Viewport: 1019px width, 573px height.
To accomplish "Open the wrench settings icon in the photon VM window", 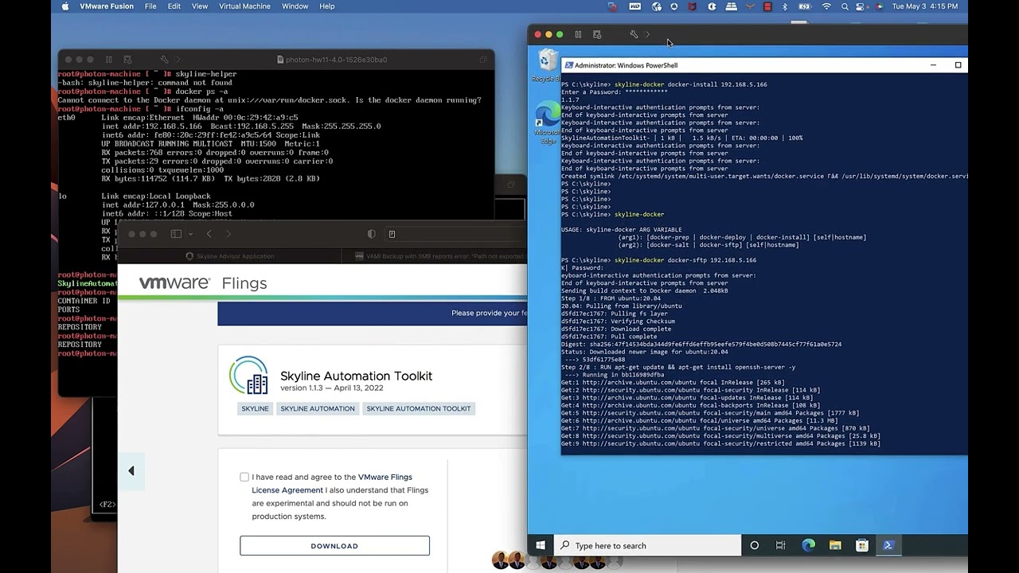I will pyautogui.click(x=165, y=60).
